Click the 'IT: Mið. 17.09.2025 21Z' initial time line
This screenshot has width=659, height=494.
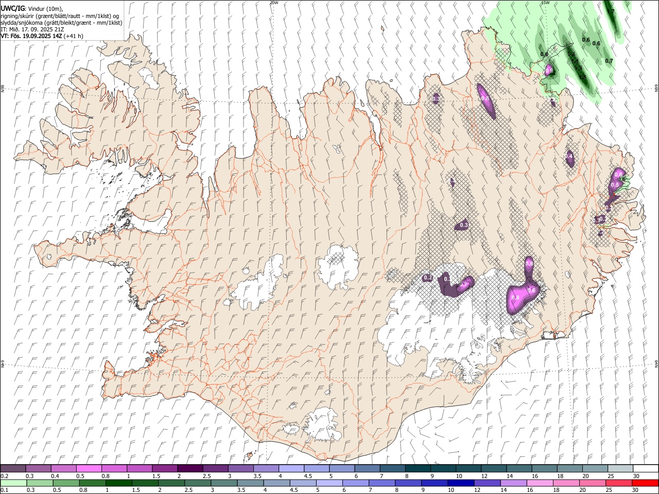[32, 29]
